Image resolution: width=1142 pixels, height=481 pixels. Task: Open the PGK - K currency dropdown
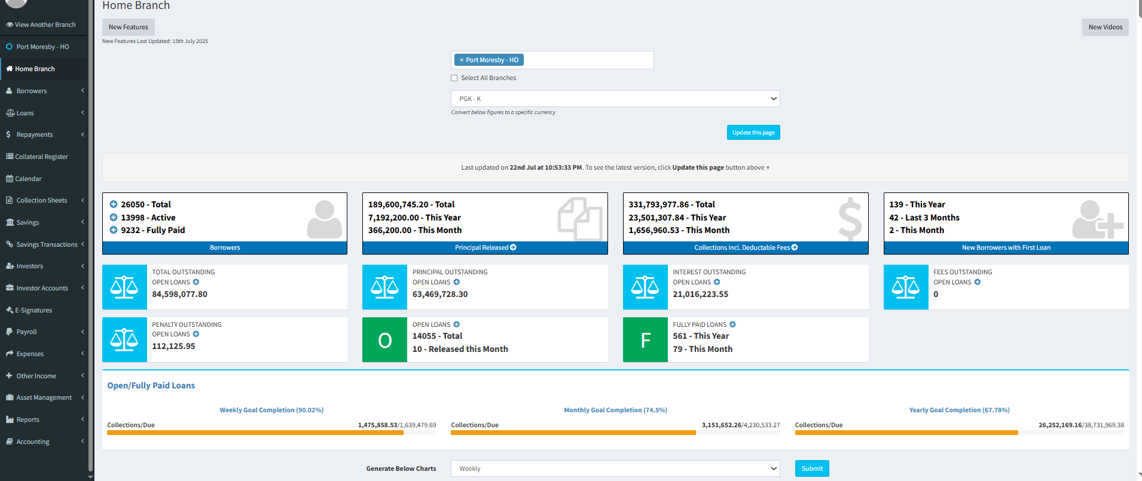[615, 99]
